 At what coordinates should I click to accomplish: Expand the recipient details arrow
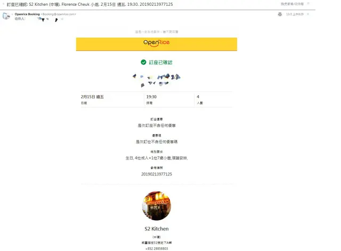point(62,19)
